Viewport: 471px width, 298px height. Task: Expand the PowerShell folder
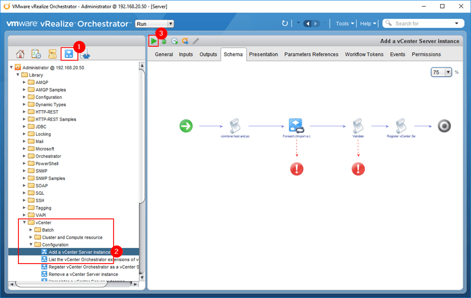point(24,163)
